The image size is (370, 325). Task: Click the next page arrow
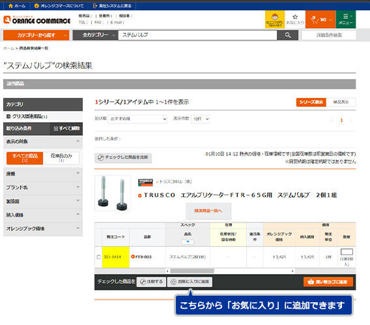[350, 121]
